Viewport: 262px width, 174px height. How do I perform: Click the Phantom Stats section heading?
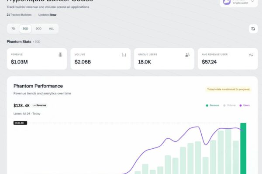coord(19,42)
